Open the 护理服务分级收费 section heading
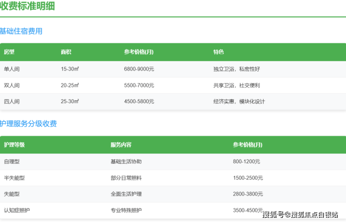Viewport: 346px width, 222px height. click(x=28, y=124)
